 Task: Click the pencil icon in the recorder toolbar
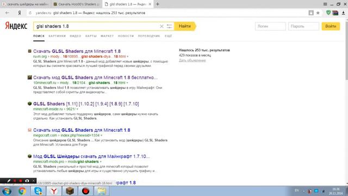tap(9, 181)
